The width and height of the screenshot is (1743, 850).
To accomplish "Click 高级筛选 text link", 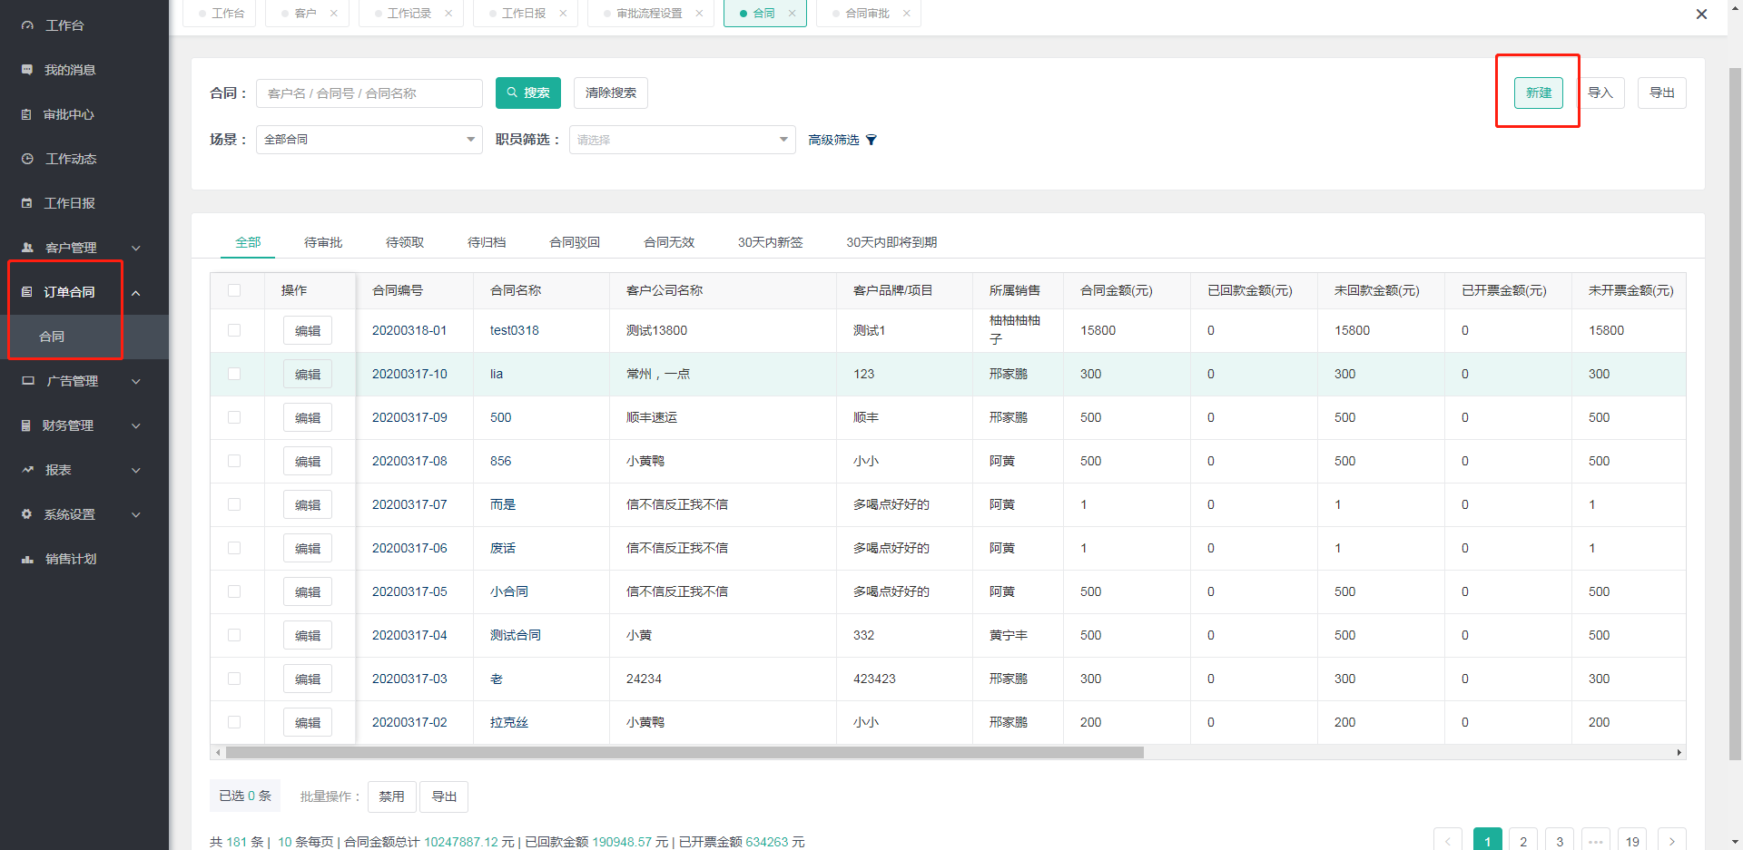I will (833, 140).
